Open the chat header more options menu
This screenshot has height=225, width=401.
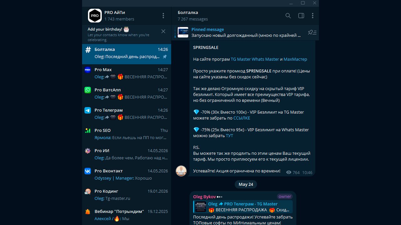(312, 16)
